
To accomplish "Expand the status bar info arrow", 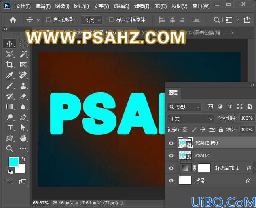I will pos(122,203).
